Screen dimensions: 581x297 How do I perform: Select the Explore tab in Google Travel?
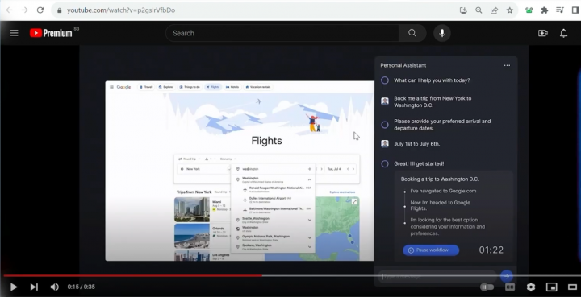tap(165, 87)
